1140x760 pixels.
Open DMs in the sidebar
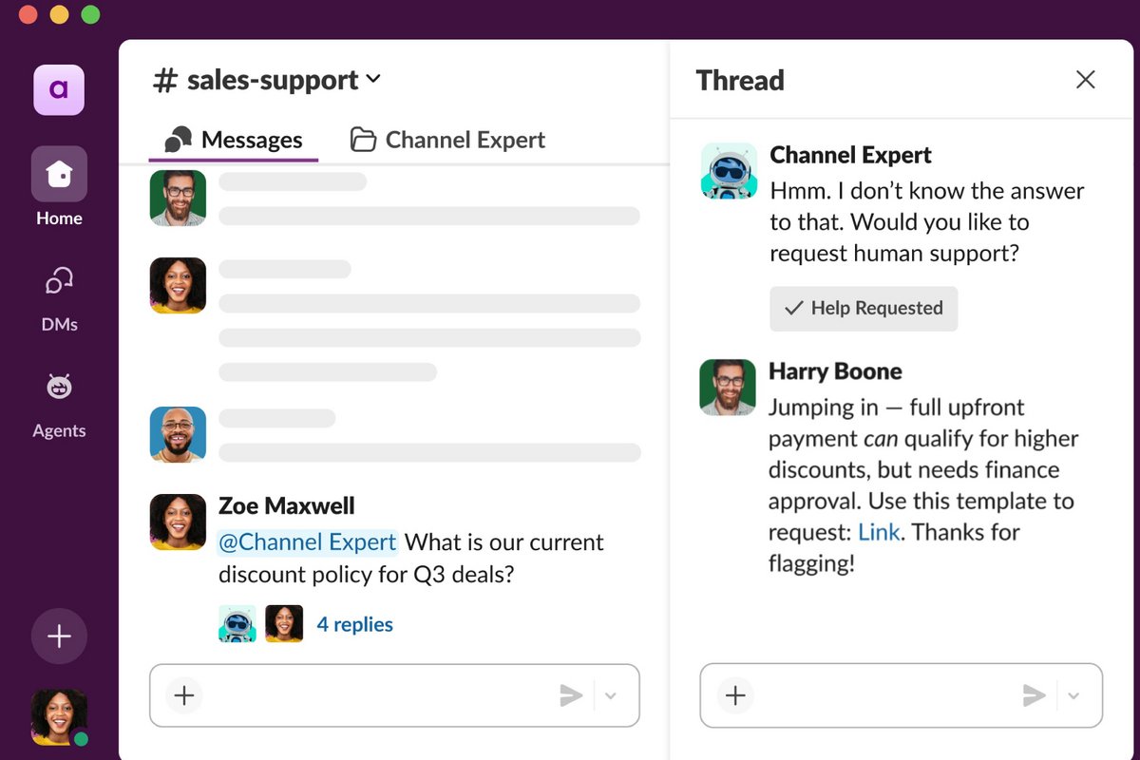click(59, 282)
